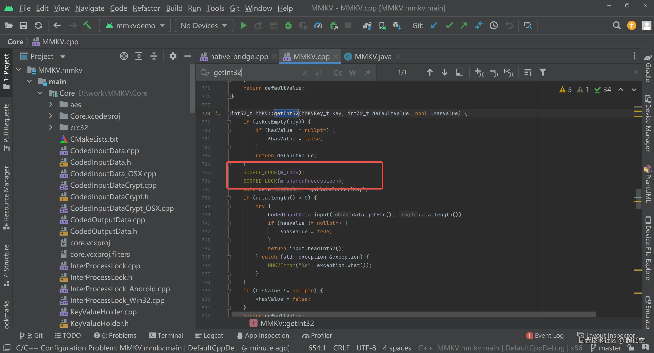Open the No Devices dropdown
The height and width of the screenshot is (353, 654).
[x=204, y=26]
